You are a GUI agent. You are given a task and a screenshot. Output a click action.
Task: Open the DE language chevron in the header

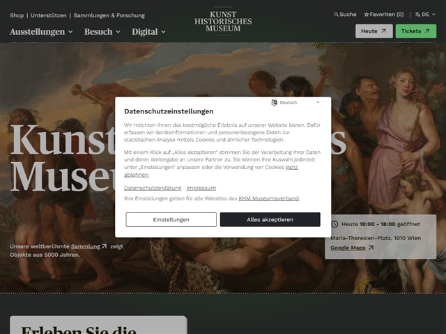click(x=433, y=15)
